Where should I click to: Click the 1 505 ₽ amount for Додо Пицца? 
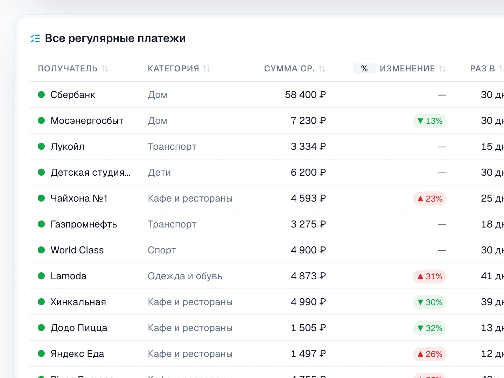pos(308,328)
